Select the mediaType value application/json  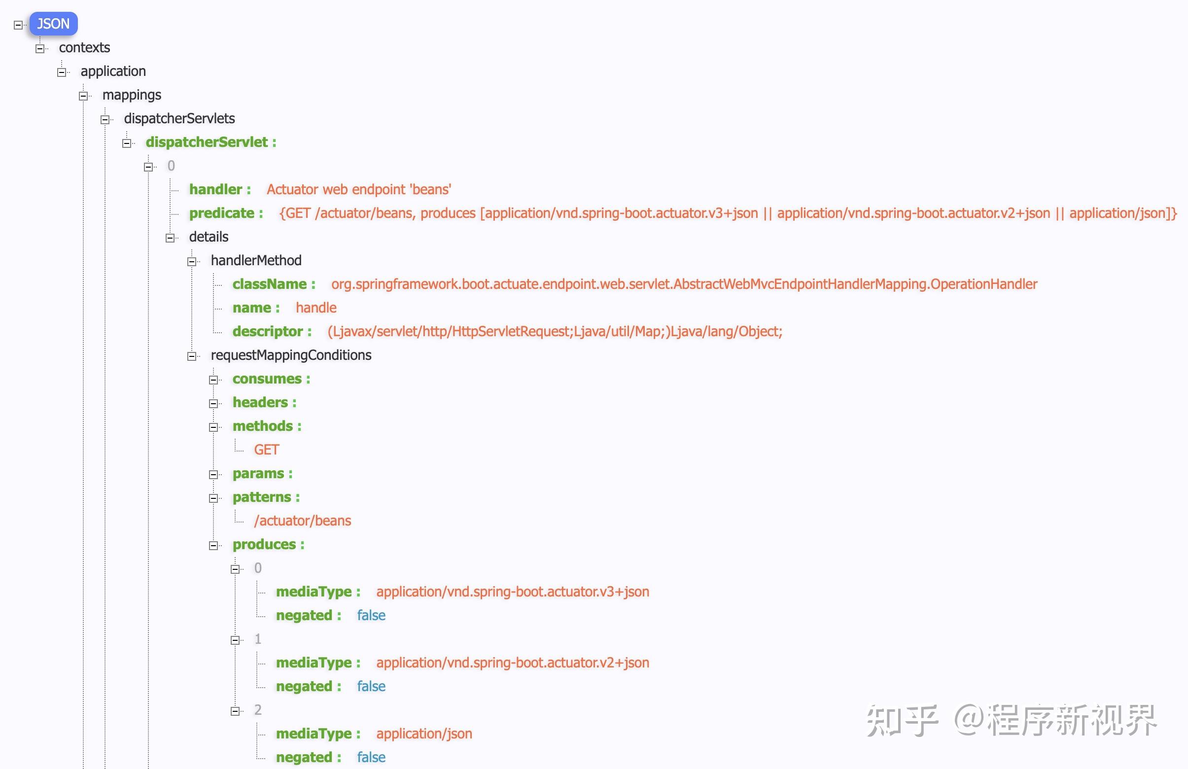pyautogui.click(x=424, y=734)
